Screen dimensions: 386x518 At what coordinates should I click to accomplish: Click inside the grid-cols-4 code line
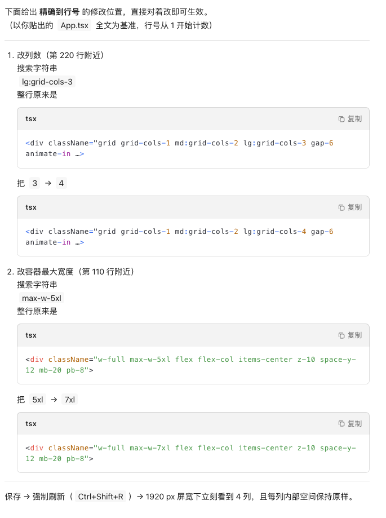[169, 232]
